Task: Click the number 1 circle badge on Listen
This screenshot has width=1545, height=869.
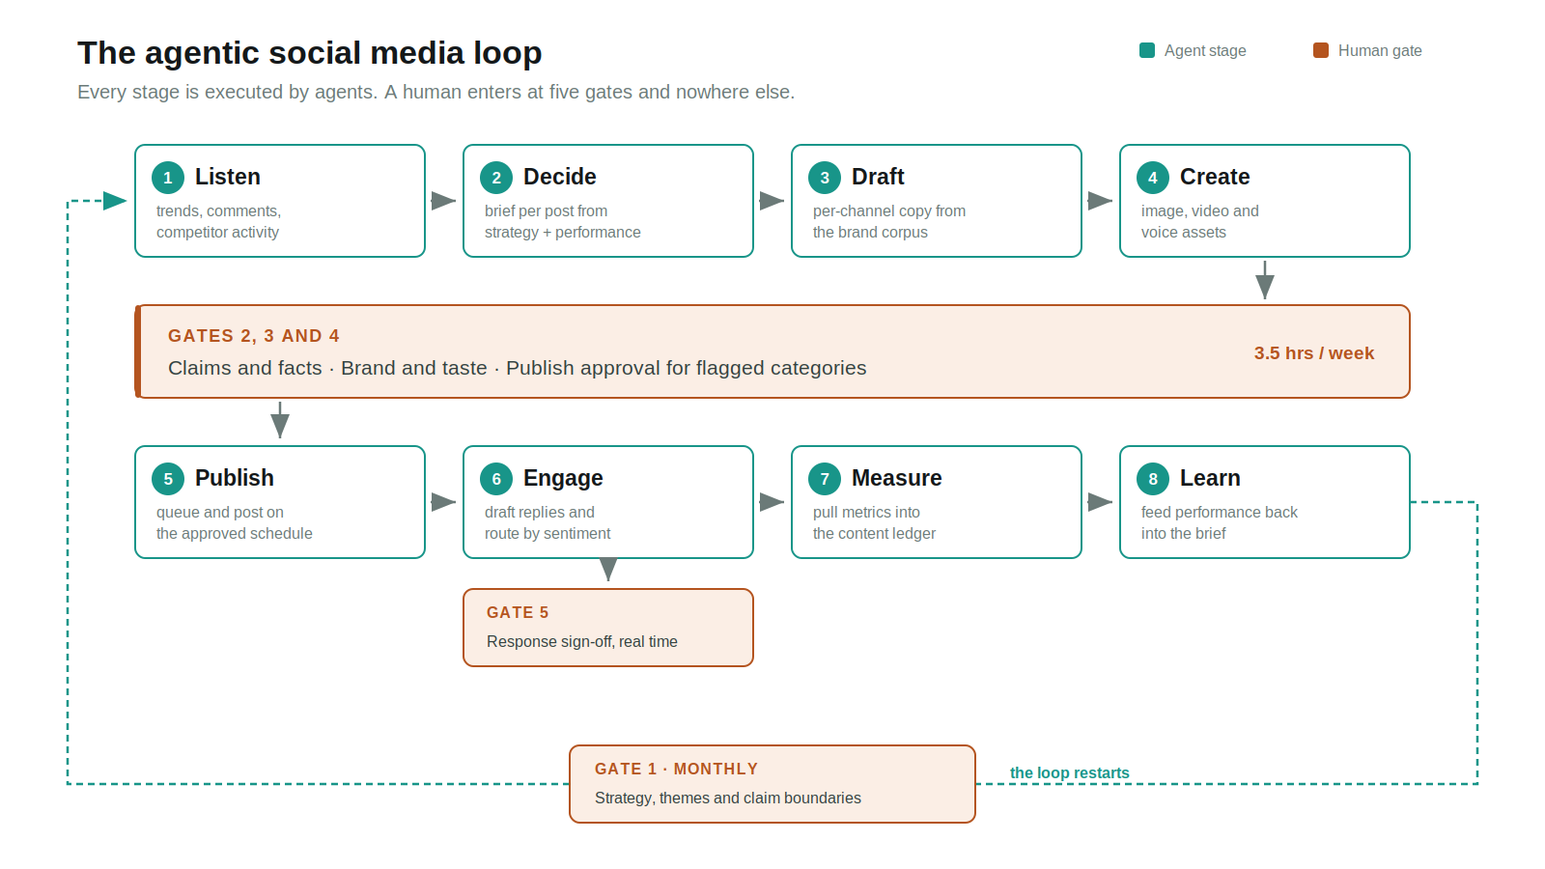Action: tap(168, 178)
